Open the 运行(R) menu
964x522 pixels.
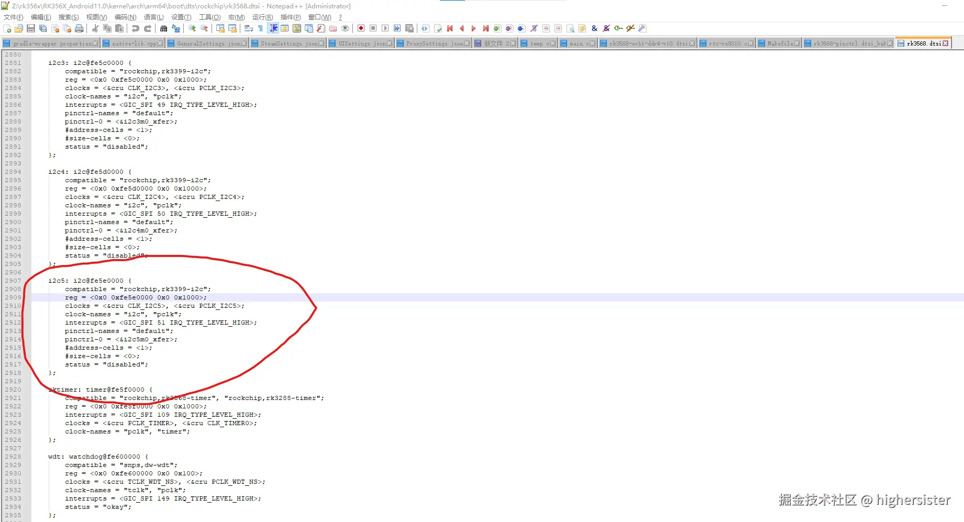[x=262, y=17]
